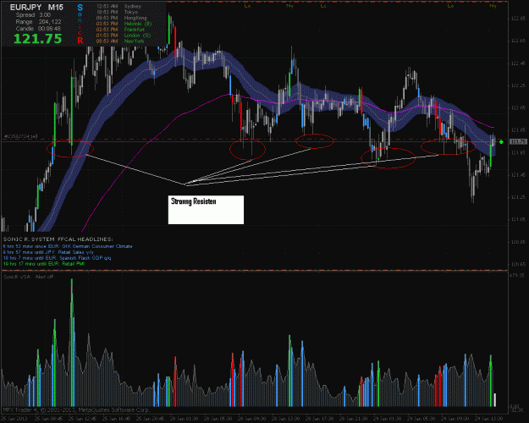Click the Candle 00:06:48 countdown timer
529x423 pixels.
[38, 29]
